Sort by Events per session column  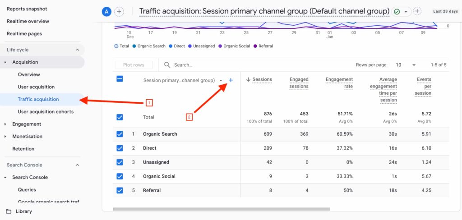click(x=423, y=86)
